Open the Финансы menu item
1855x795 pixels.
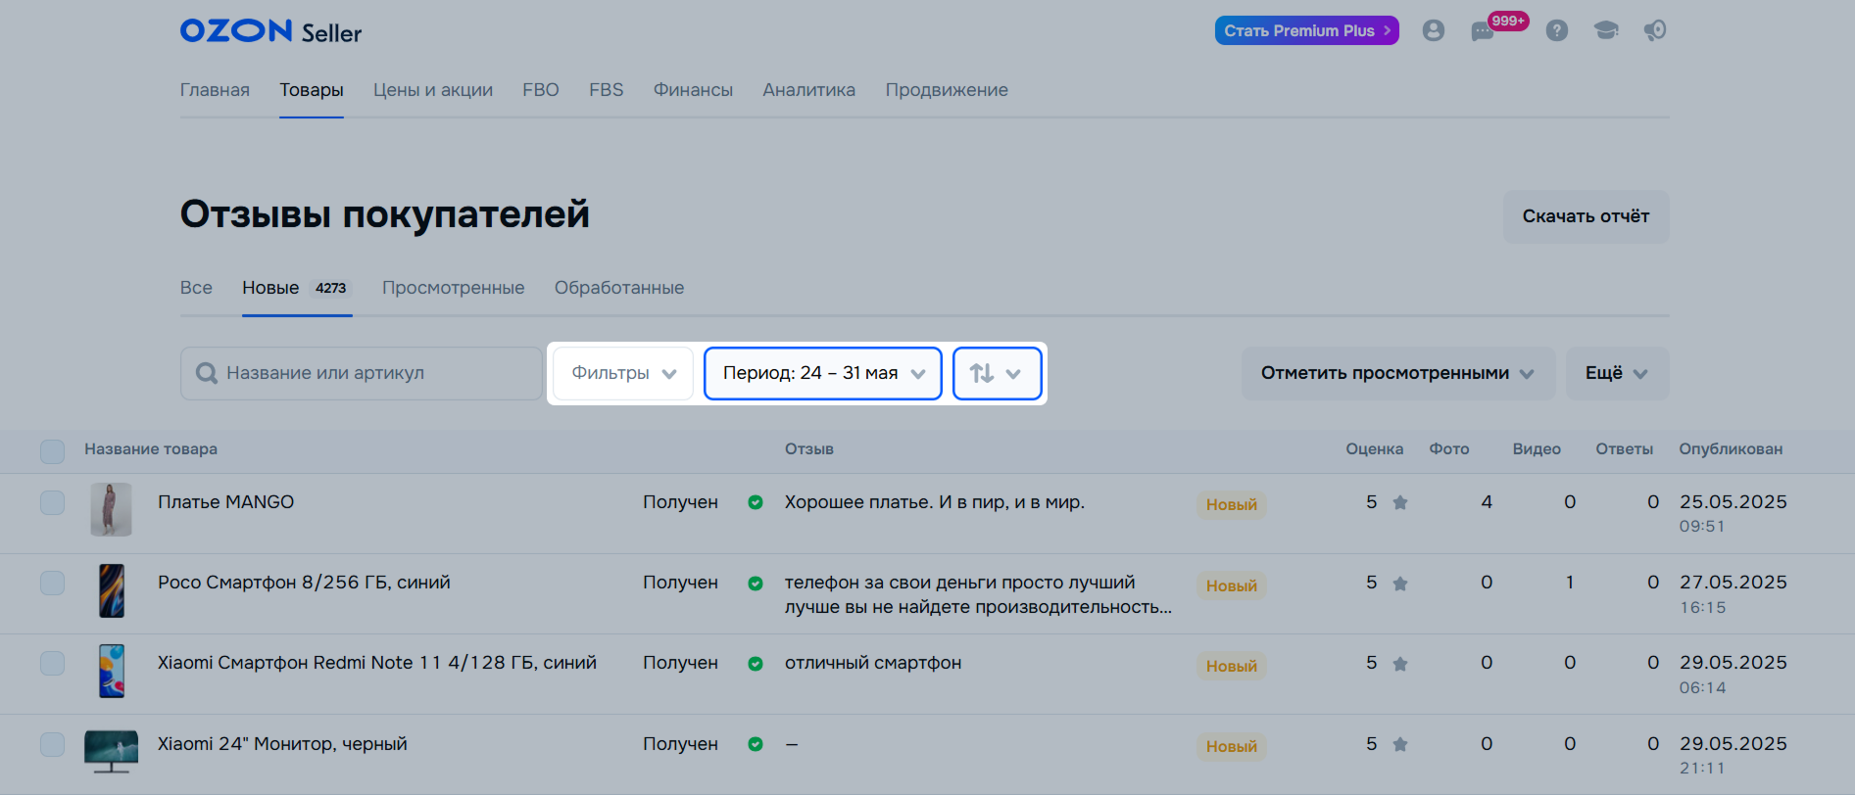pyautogui.click(x=693, y=90)
